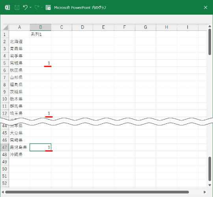The height and width of the screenshot is (197, 213).
Task: Click the vertical scrollbar down arrow
Action: [210, 185]
